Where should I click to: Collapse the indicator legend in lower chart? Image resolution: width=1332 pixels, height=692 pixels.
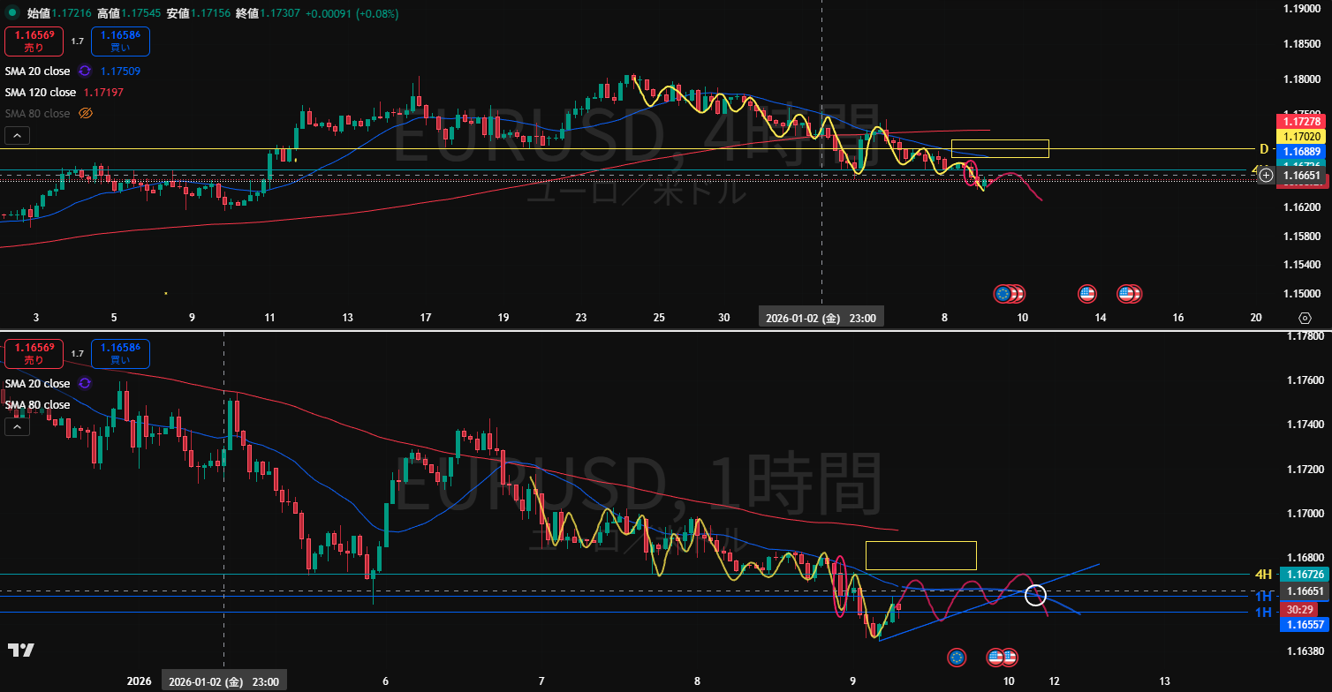(17, 427)
